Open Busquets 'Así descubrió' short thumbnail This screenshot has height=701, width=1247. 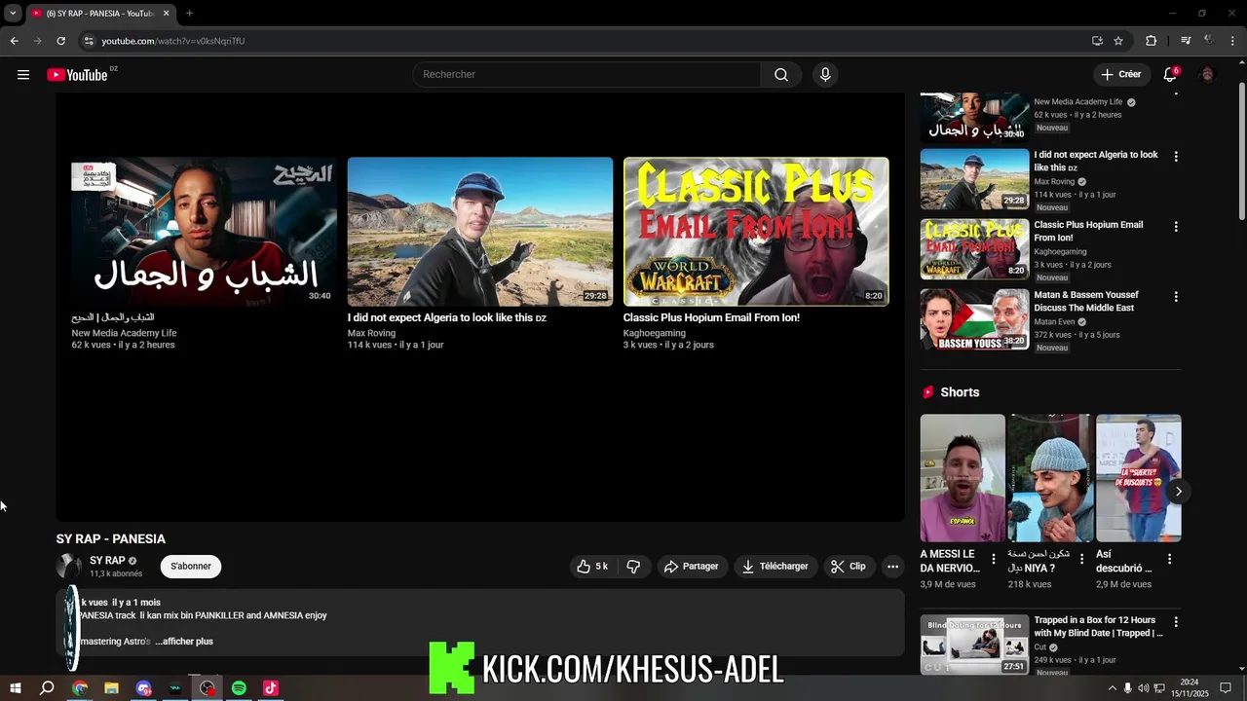[1138, 478]
